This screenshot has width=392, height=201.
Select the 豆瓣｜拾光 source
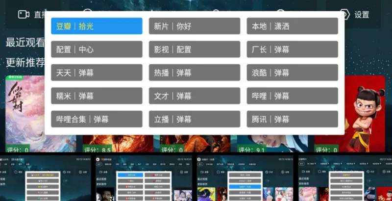pos(97,26)
